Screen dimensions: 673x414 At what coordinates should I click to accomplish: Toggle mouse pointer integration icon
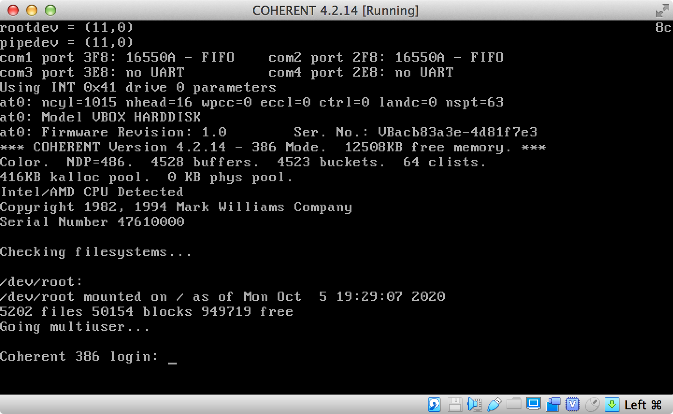(592, 404)
